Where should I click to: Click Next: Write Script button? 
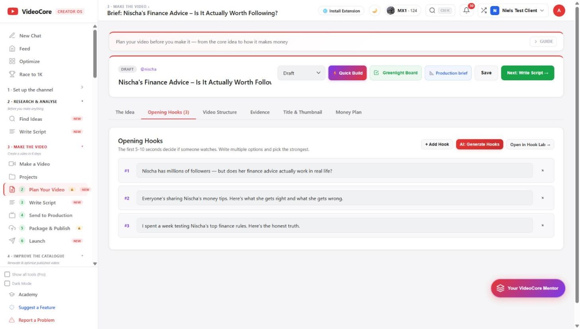click(x=527, y=73)
